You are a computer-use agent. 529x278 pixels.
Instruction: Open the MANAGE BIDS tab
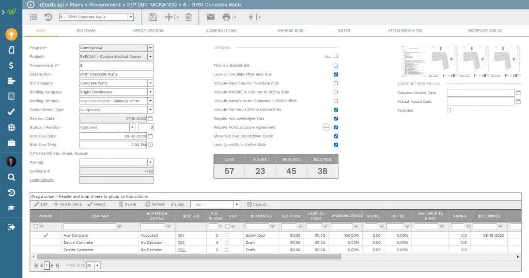(x=290, y=30)
